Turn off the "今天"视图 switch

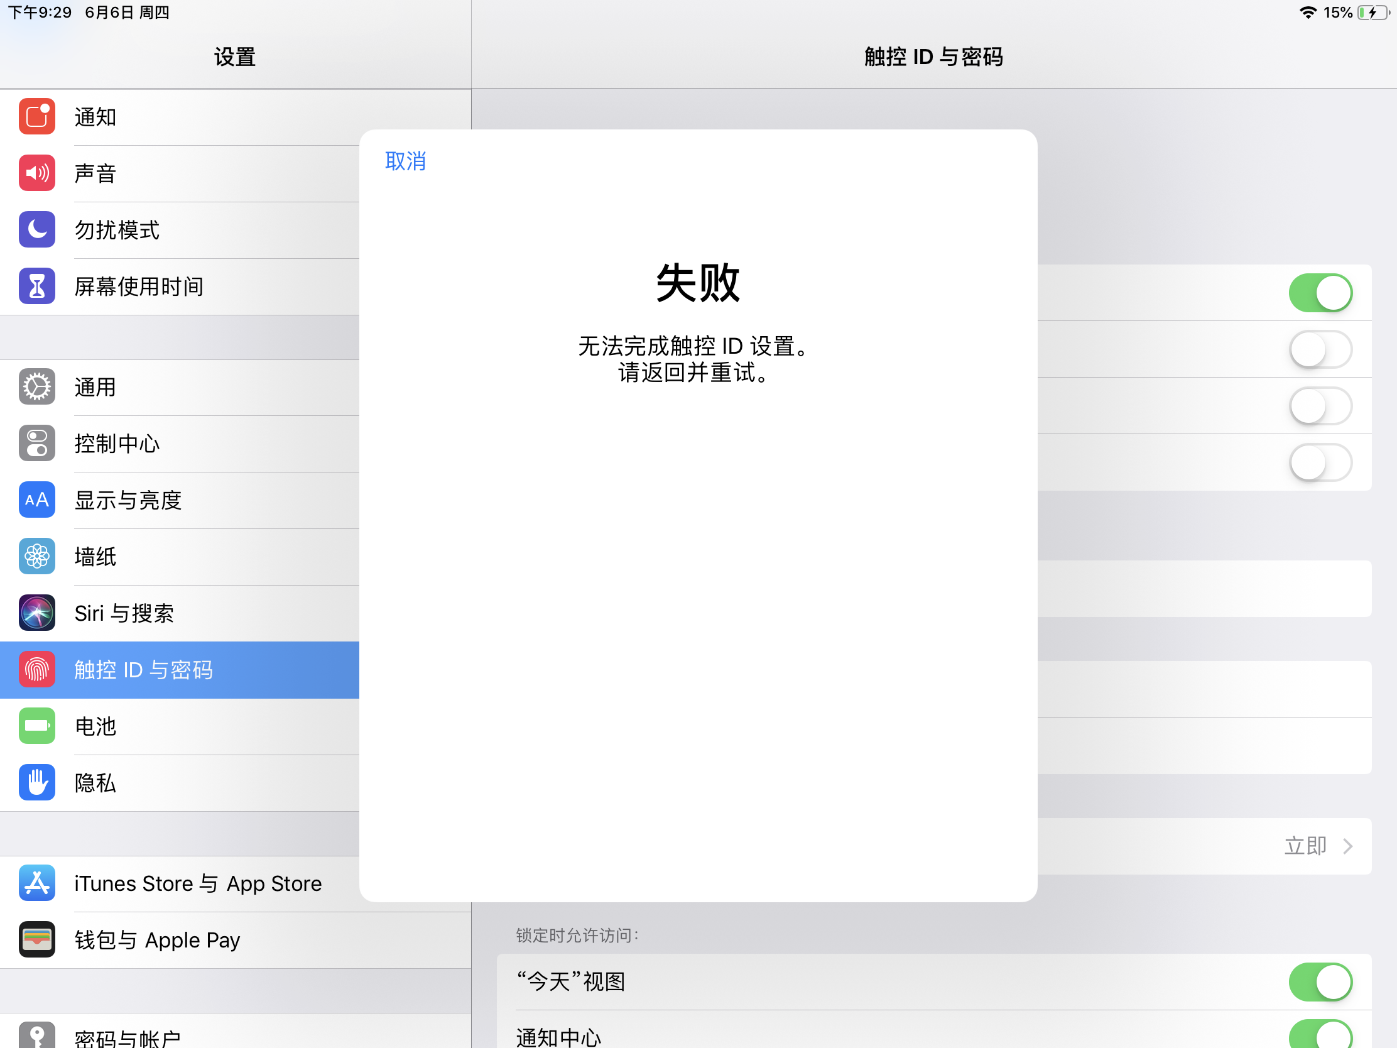click(1319, 981)
